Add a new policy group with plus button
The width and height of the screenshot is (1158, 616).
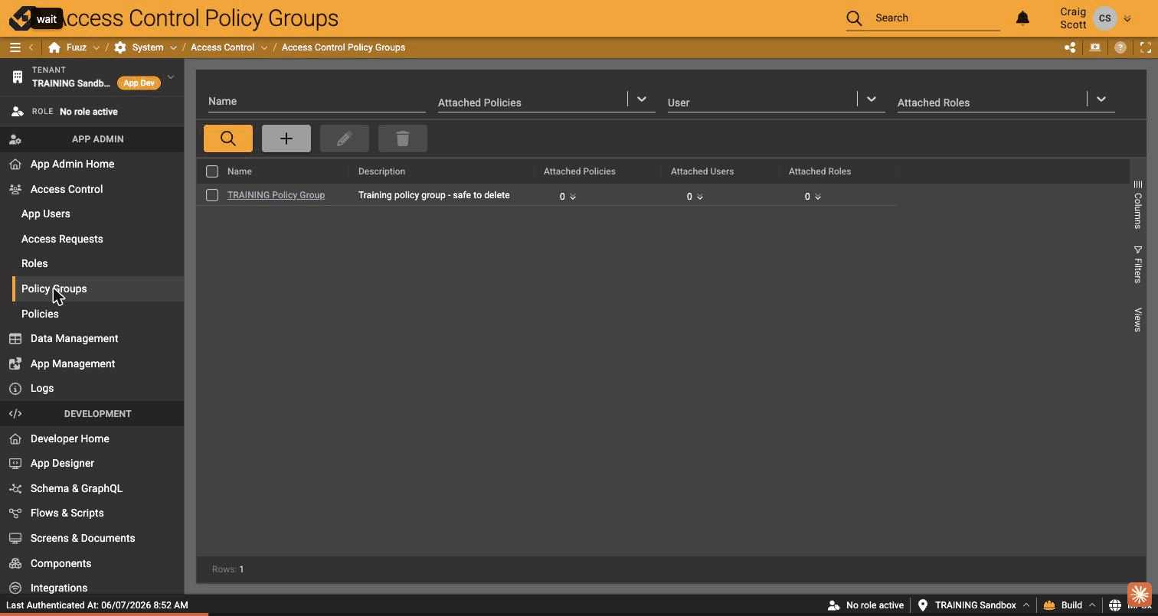(x=286, y=139)
